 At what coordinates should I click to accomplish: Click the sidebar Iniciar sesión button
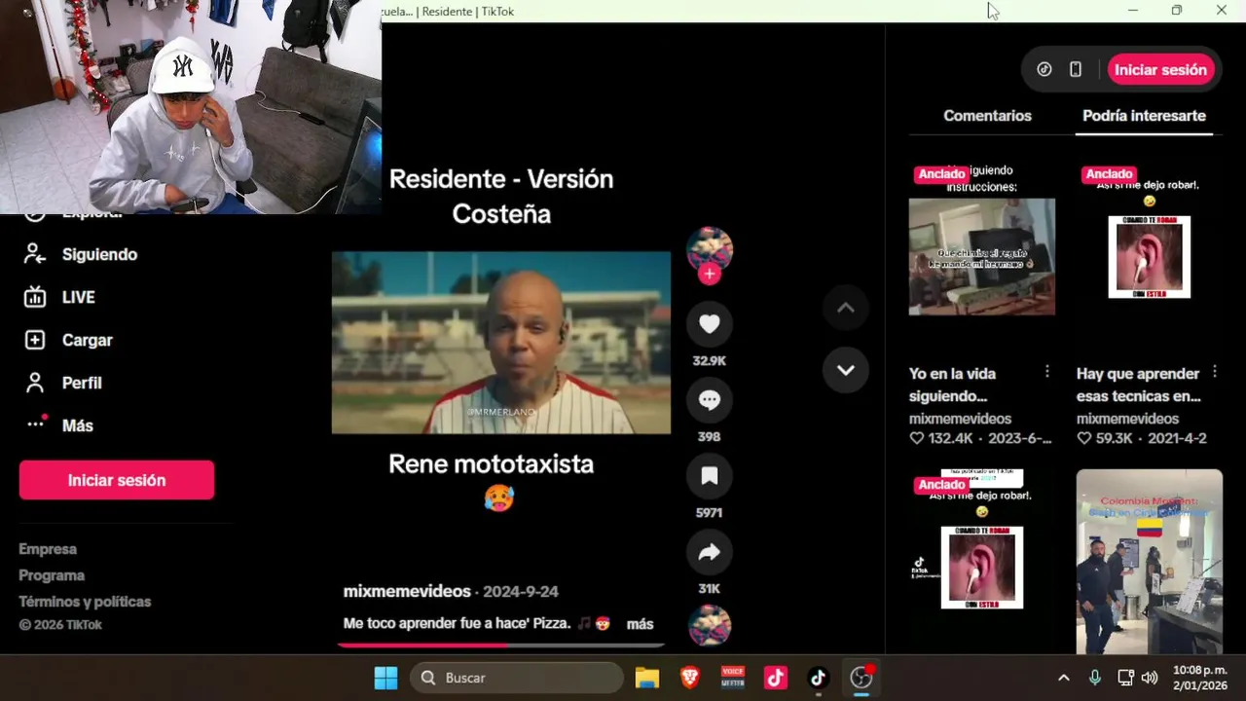[117, 480]
